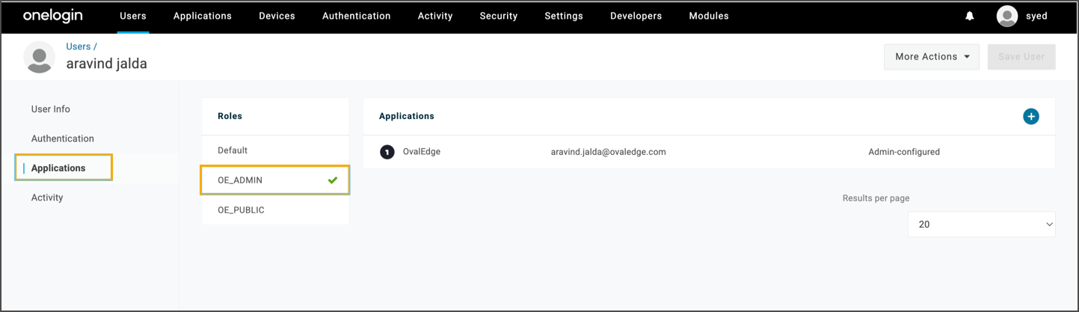Image resolution: width=1079 pixels, height=312 pixels.
Task: Click the syed profile avatar
Action: pos(1007,16)
